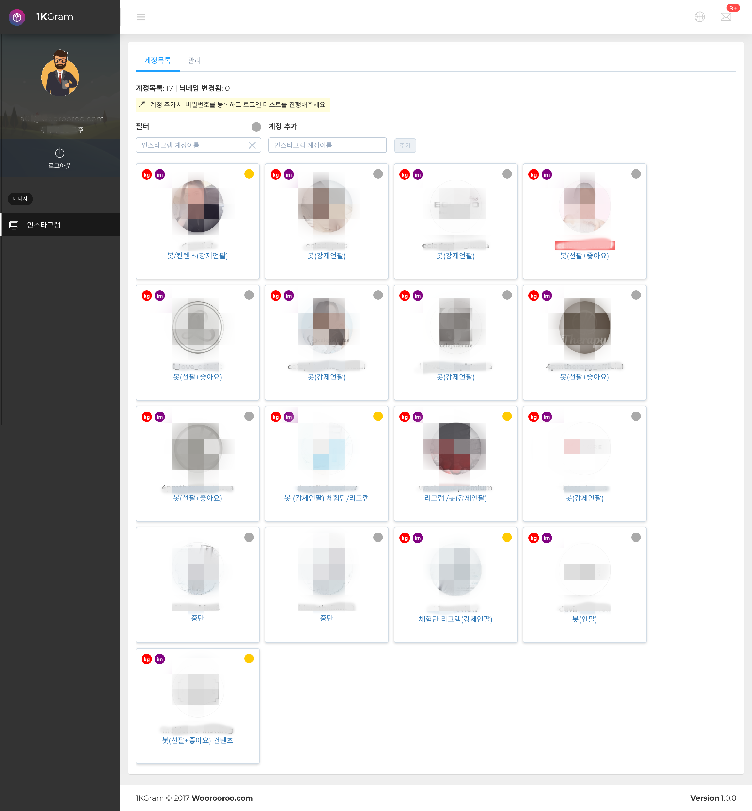Viewport: 752px width, 811px height.
Task: Switch to the 관리 tab
Action: (x=194, y=61)
